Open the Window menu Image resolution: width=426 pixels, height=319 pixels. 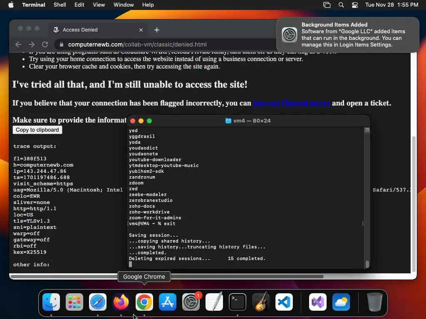tap(123, 5)
